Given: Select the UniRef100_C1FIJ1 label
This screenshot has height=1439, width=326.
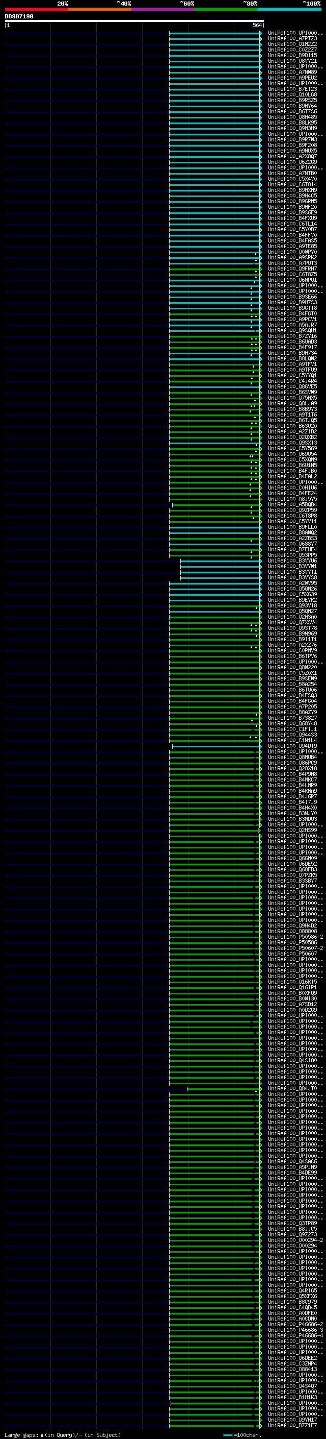Looking at the screenshot, I should click(x=292, y=729).
